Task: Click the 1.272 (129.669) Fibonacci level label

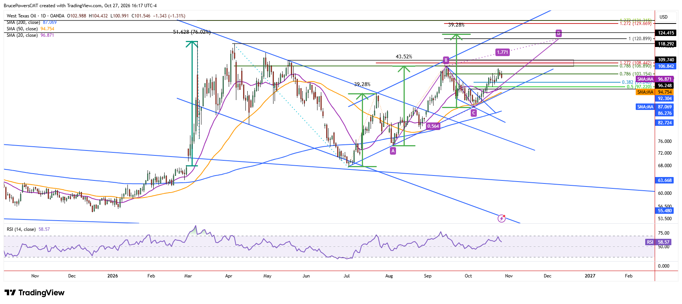Action: click(x=636, y=24)
